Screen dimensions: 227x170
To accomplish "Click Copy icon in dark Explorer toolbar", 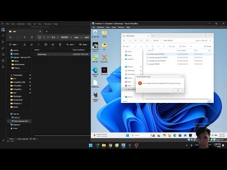I will pos(32,44).
